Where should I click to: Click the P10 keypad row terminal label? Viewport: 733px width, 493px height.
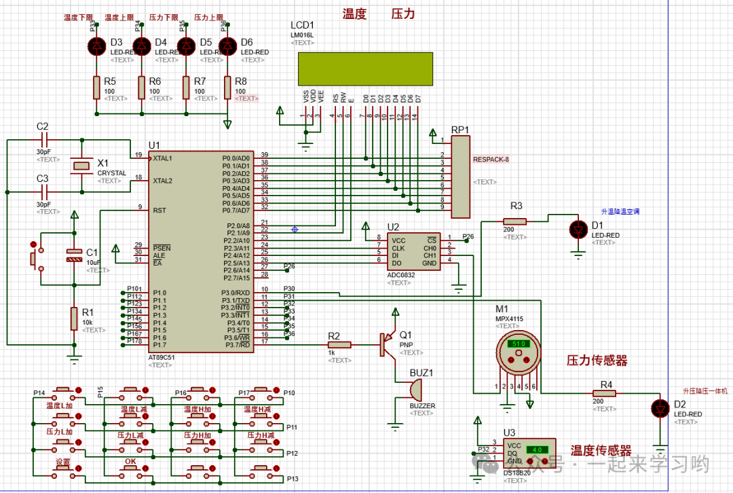coord(289,393)
